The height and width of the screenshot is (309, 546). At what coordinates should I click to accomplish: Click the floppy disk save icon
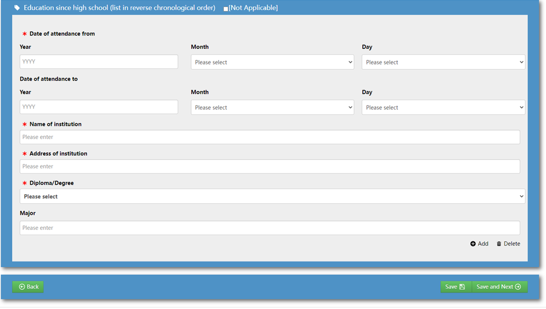point(462,287)
